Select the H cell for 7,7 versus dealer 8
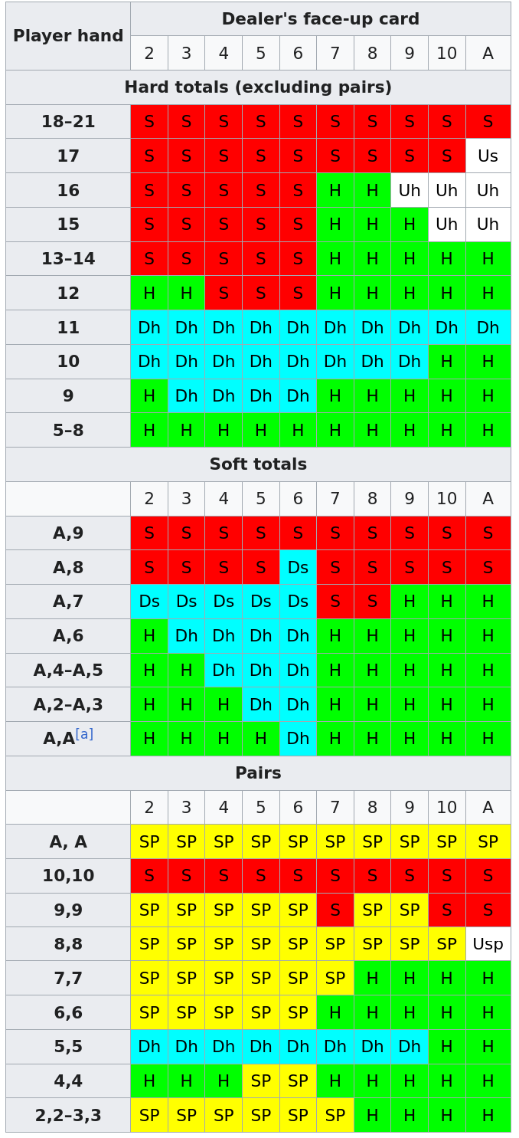Image resolution: width=519 pixels, height=1138 pixels. pos(372,979)
